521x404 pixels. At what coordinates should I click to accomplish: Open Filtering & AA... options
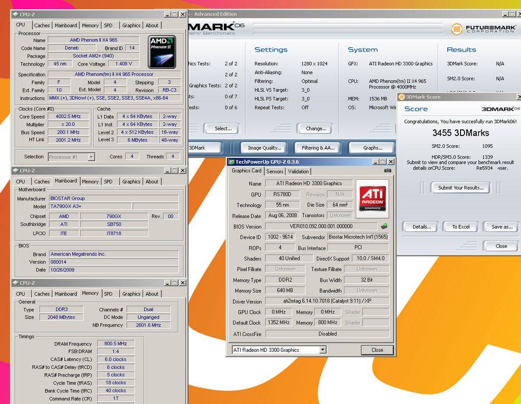tap(318, 148)
